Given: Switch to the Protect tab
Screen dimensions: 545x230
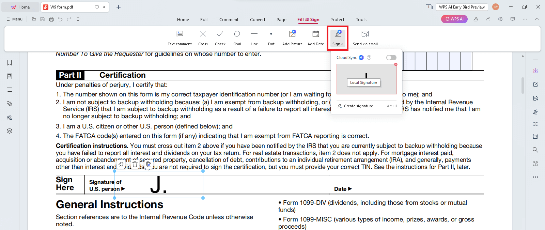Looking at the screenshot, I should pos(337,20).
